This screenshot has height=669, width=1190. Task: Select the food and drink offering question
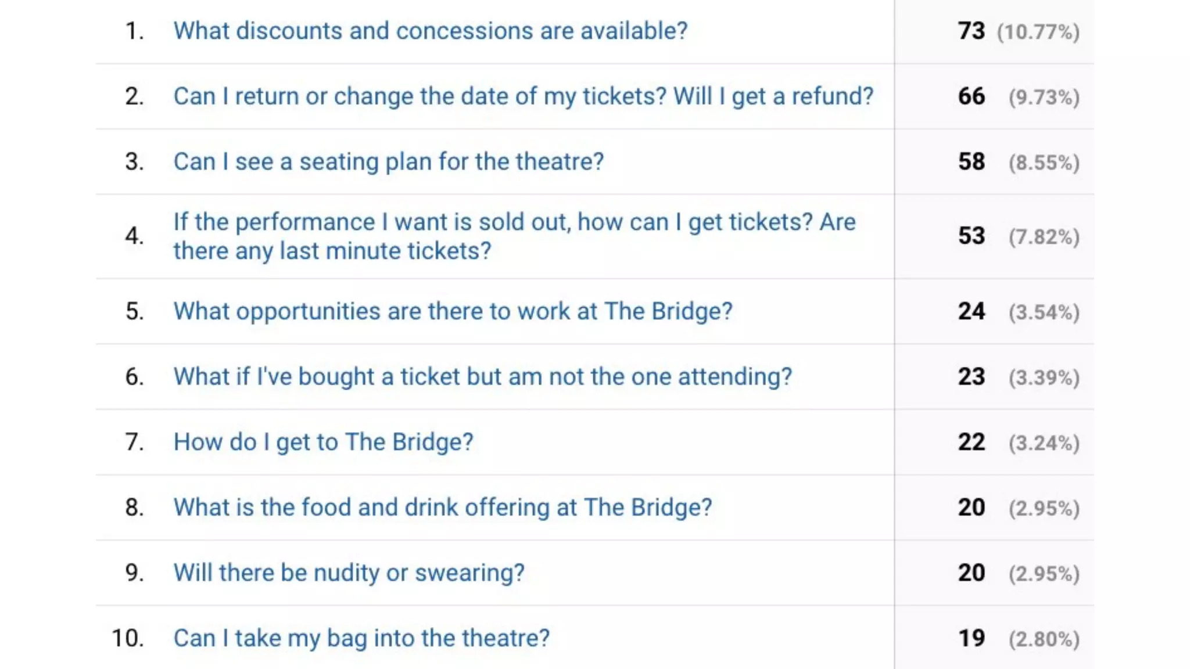[442, 508]
